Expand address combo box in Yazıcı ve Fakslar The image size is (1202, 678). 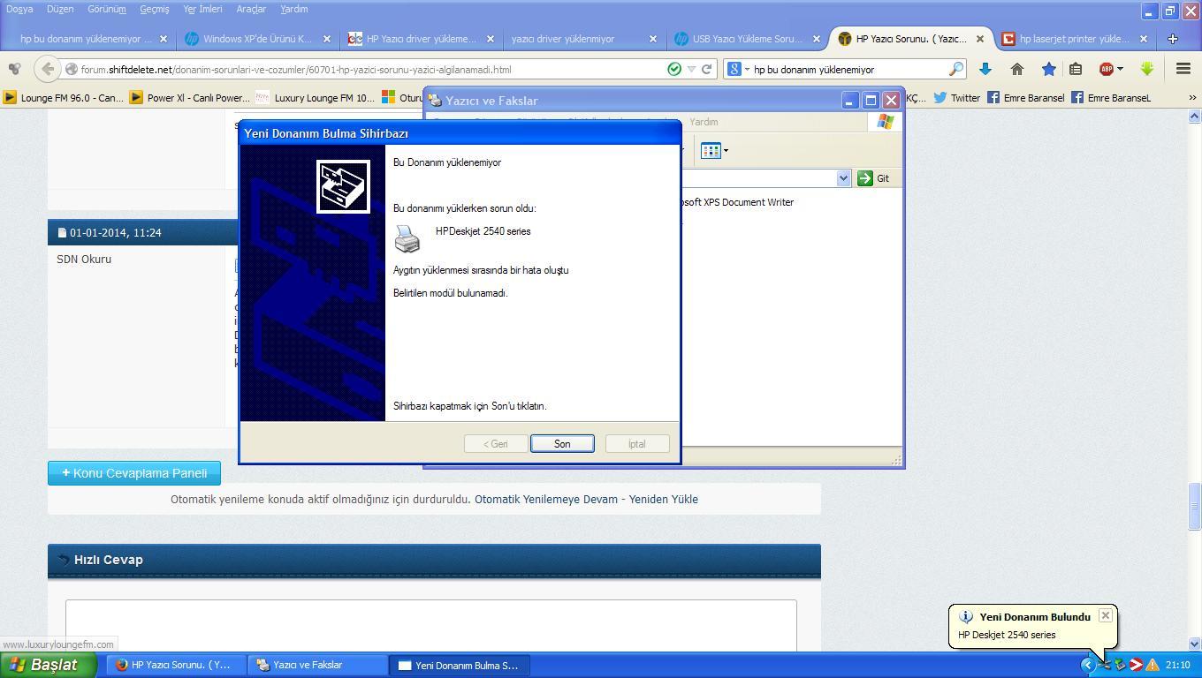point(842,178)
